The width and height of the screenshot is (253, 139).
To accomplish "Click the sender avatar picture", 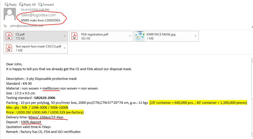I will coord(10,14).
